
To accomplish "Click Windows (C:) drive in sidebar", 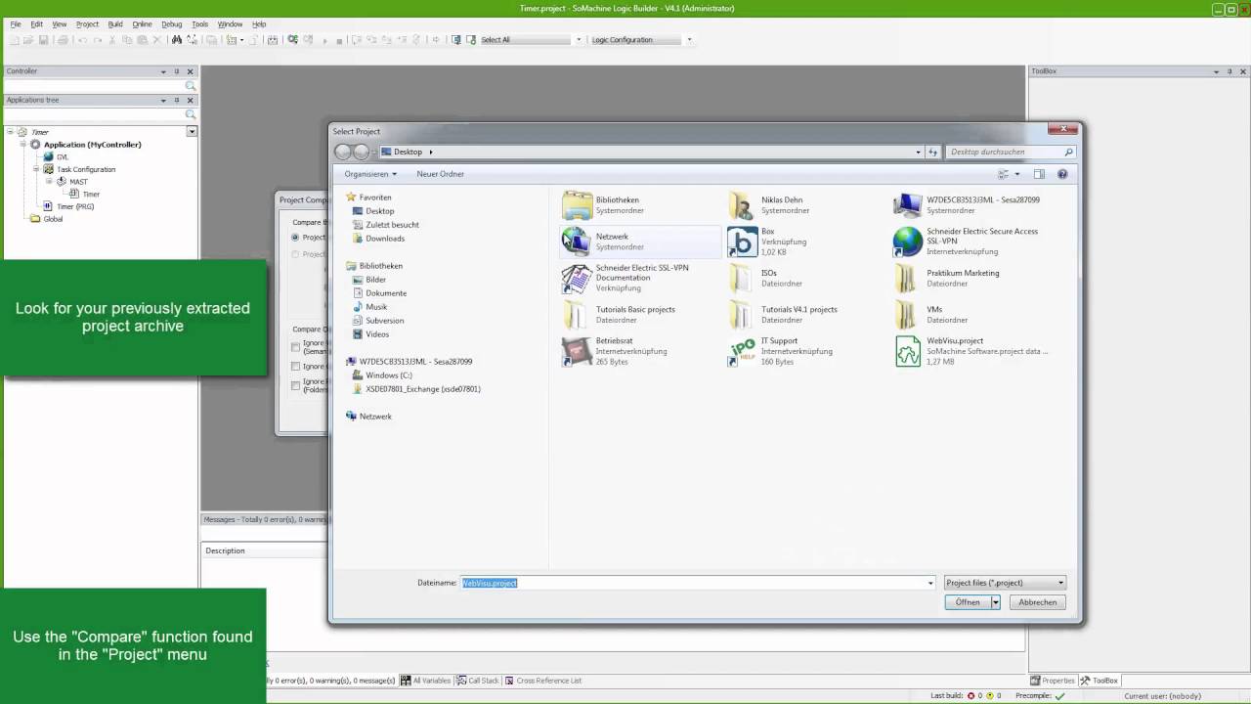I will click(389, 375).
